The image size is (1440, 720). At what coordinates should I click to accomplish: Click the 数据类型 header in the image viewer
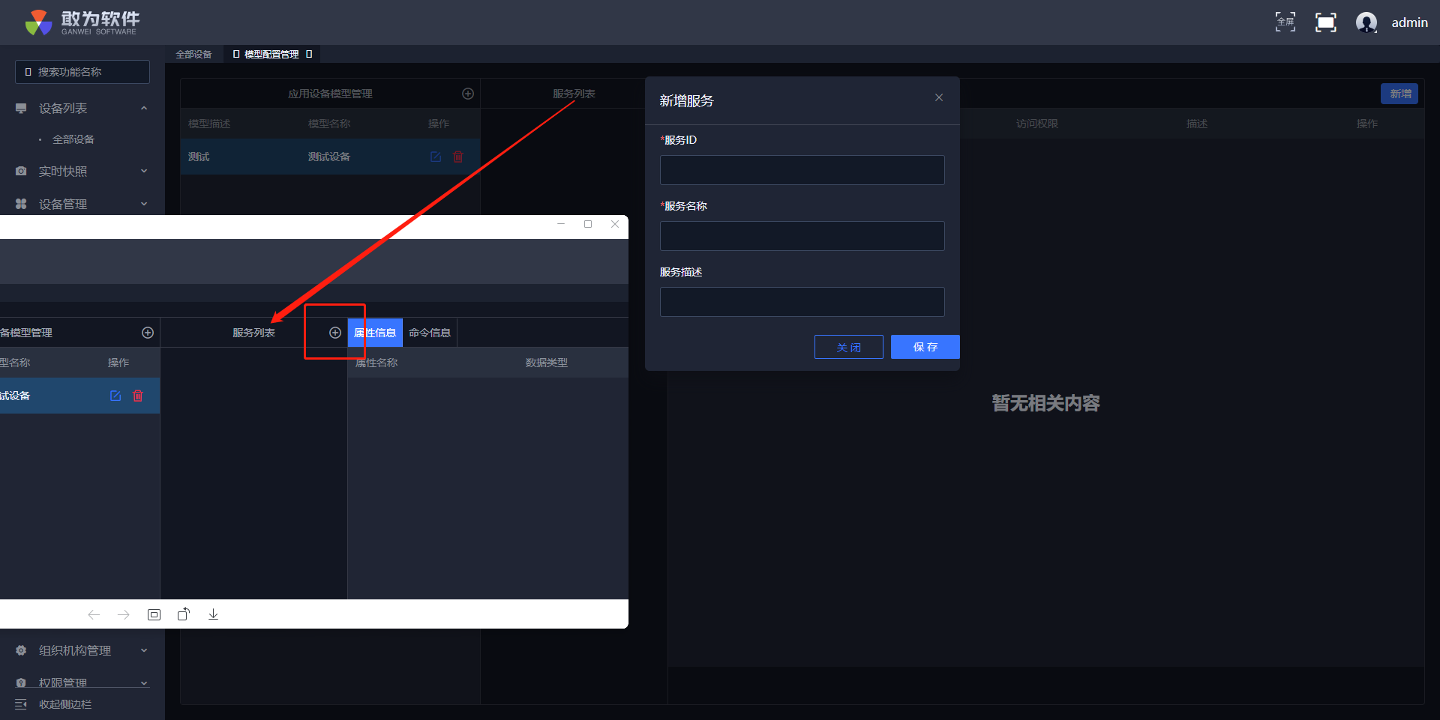[547, 363]
